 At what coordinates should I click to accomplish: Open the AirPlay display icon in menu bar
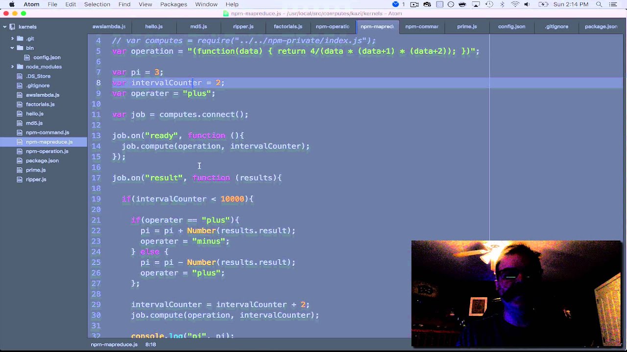[476, 4]
